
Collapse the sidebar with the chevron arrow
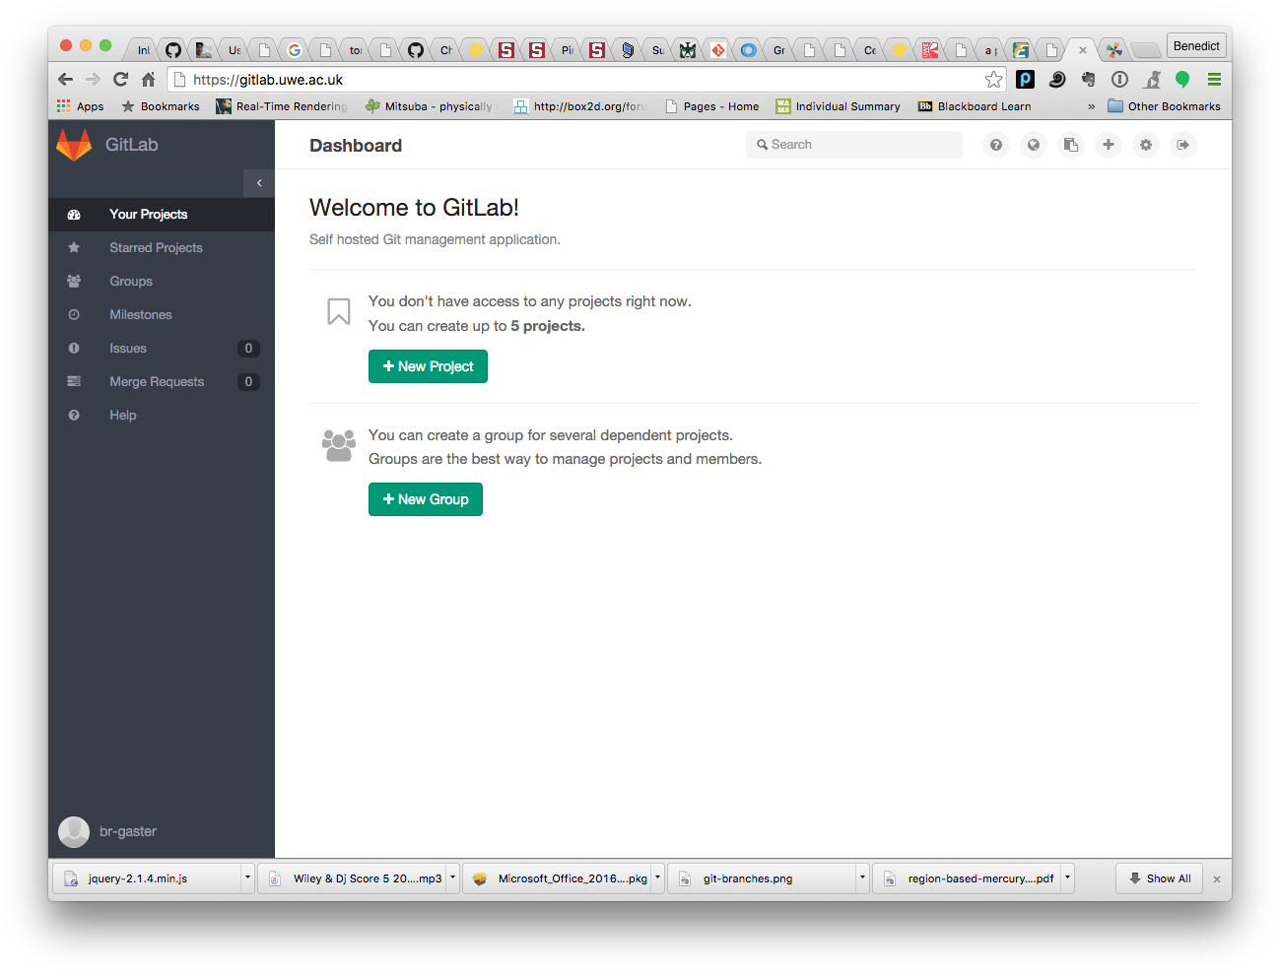pos(258,182)
